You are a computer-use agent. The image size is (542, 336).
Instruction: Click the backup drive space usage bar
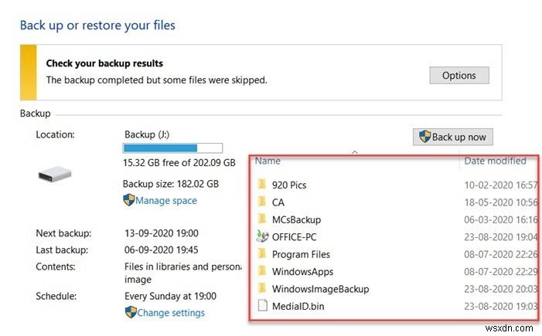click(172, 148)
